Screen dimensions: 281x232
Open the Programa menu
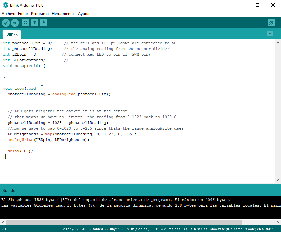40,14
